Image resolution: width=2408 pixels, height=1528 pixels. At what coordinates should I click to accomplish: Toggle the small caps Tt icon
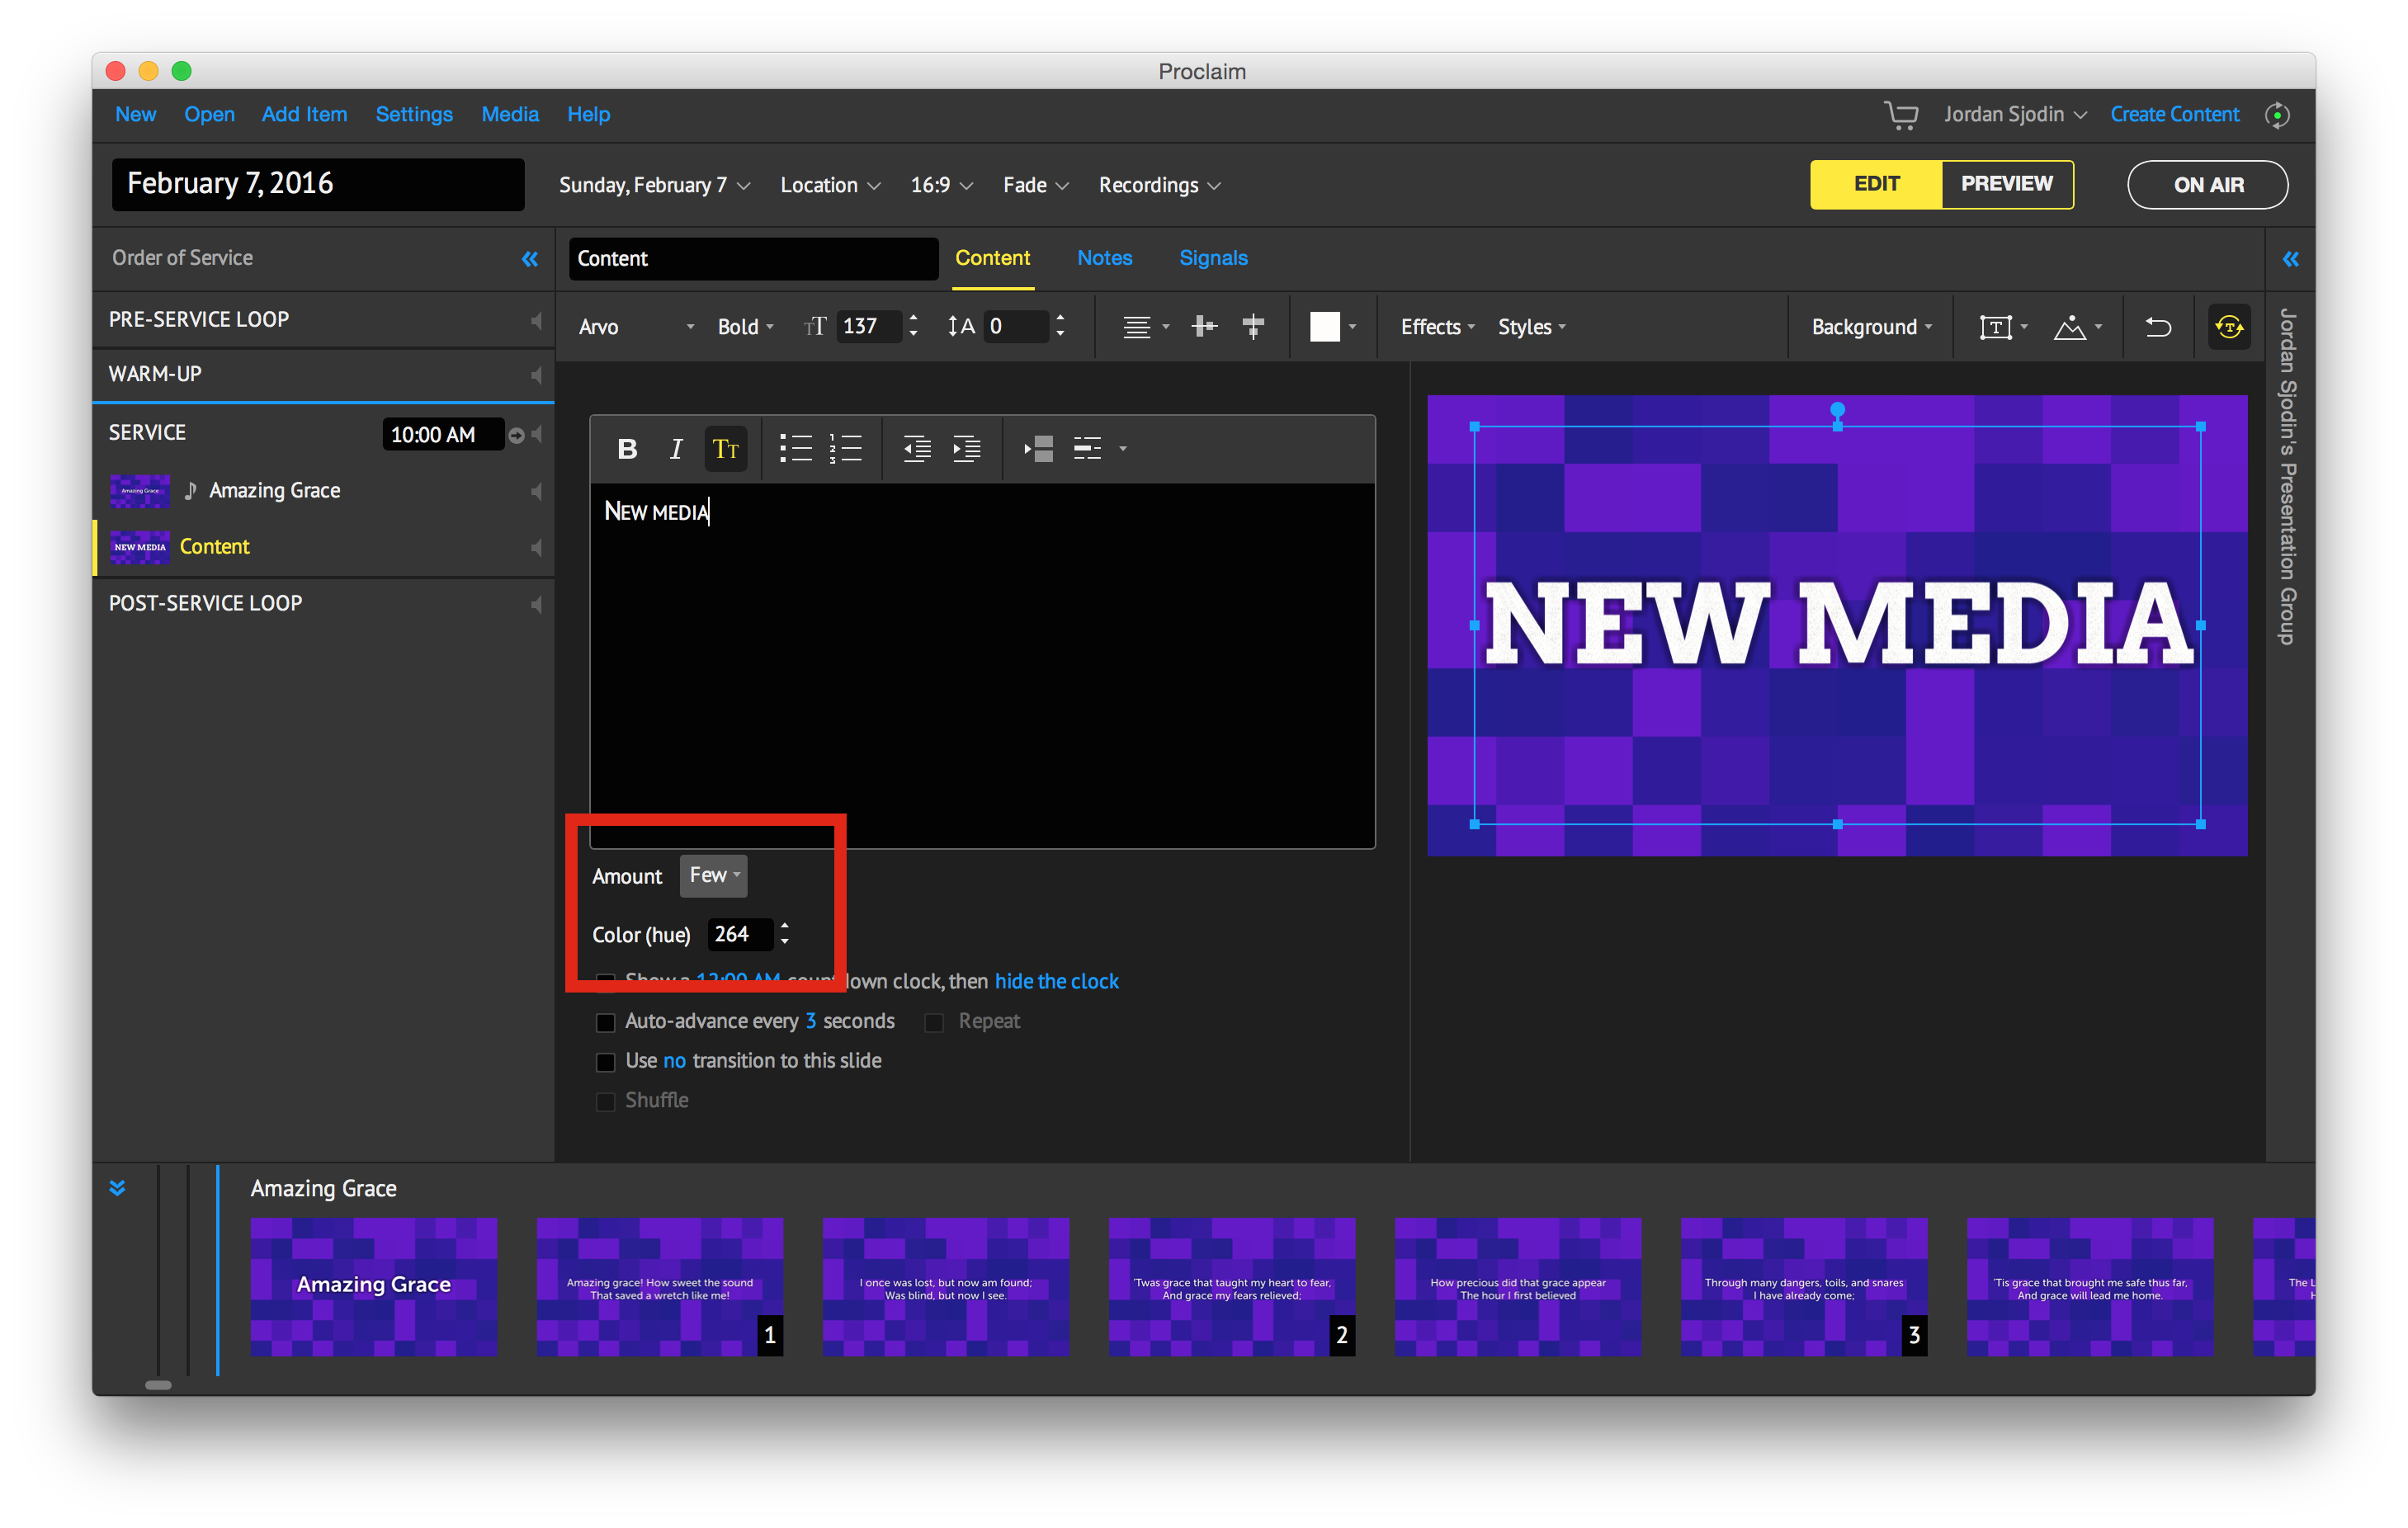(x=726, y=449)
